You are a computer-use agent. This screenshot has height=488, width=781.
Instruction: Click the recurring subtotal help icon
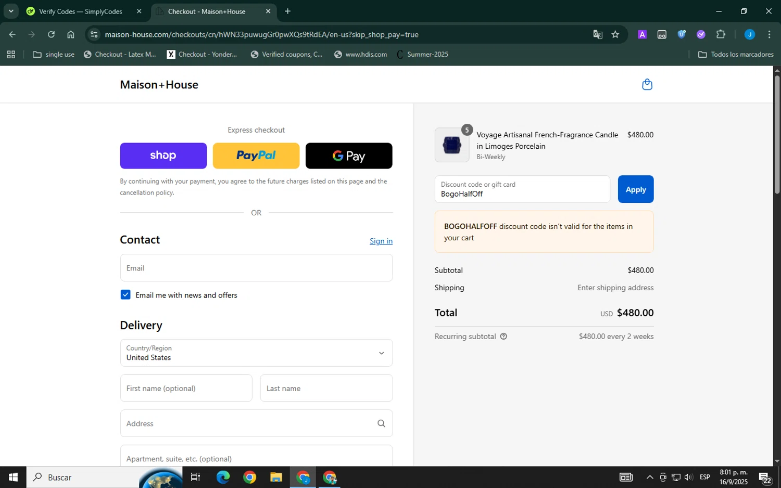(x=503, y=337)
